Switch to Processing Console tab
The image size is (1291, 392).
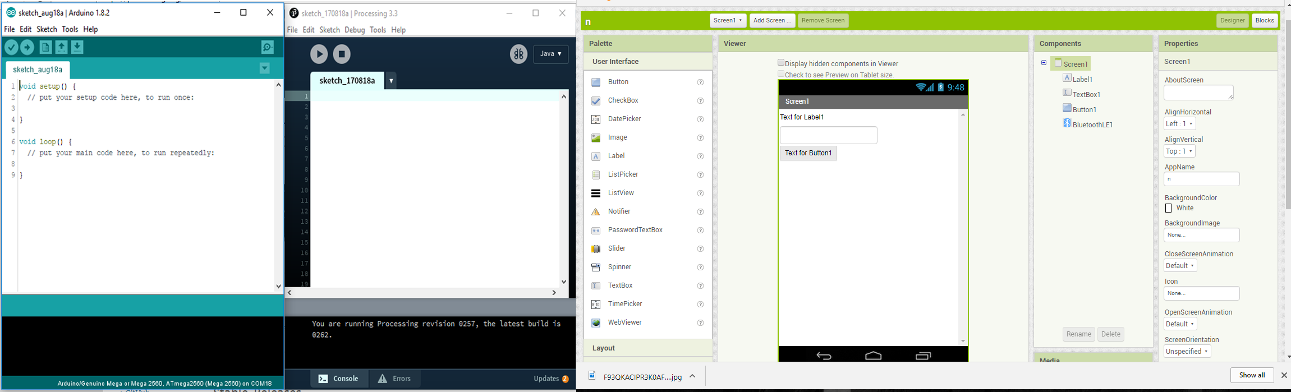click(338, 379)
